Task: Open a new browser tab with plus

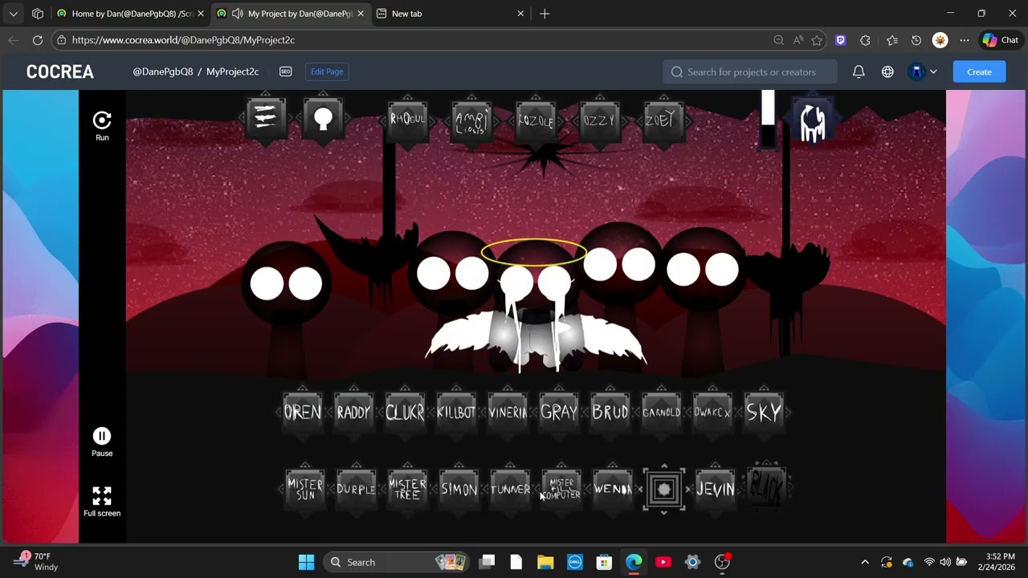Action: point(545,14)
